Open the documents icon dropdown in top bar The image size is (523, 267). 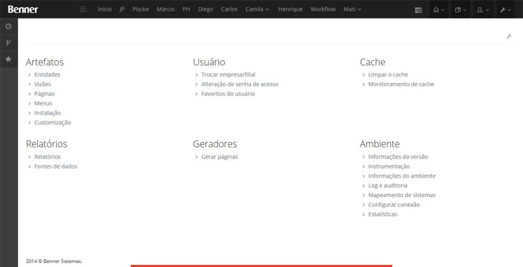[461, 10]
